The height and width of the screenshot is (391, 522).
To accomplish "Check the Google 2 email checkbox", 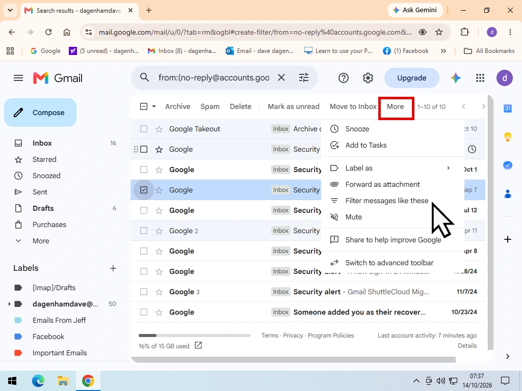I will tap(144, 231).
